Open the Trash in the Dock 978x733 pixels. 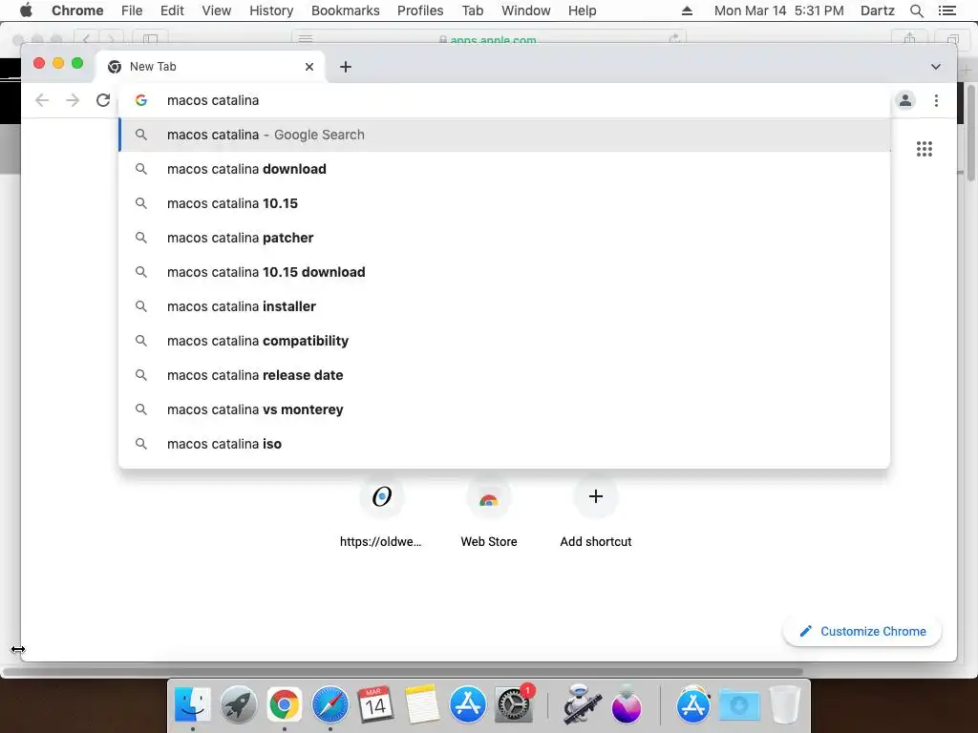(785, 705)
